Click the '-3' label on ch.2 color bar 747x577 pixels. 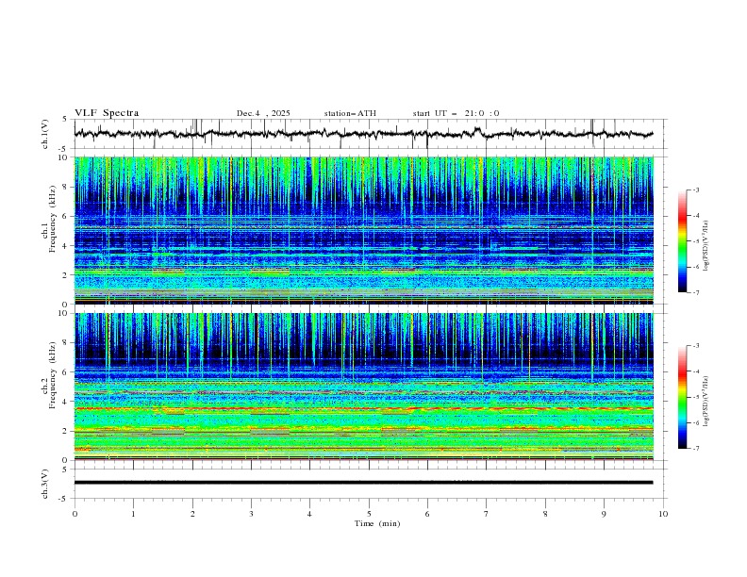coord(695,346)
